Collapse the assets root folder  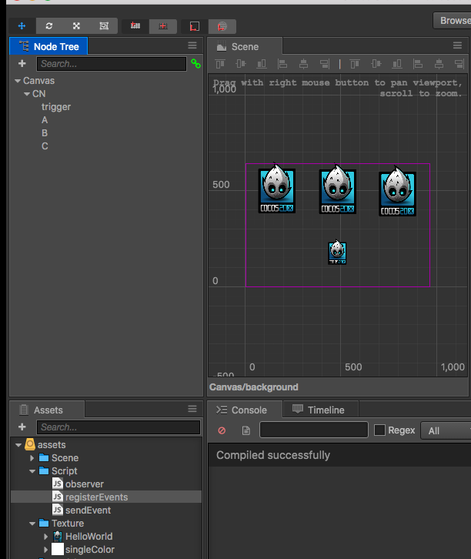coord(18,445)
